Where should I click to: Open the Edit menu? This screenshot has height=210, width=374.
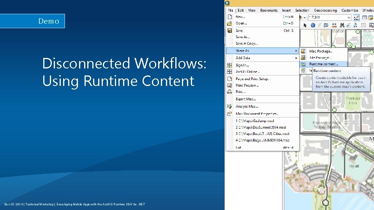pyautogui.click(x=241, y=10)
